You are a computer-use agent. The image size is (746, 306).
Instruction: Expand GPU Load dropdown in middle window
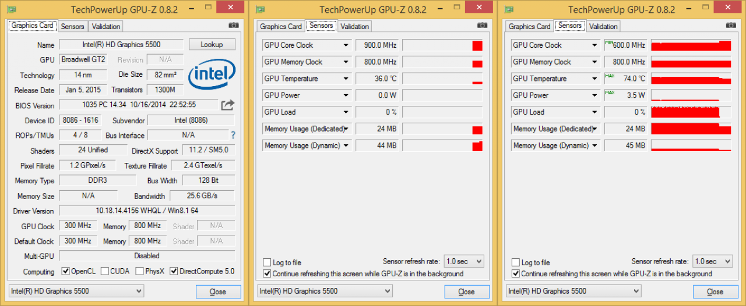point(346,112)
